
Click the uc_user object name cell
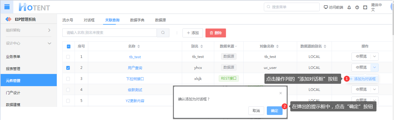[270, 68]
